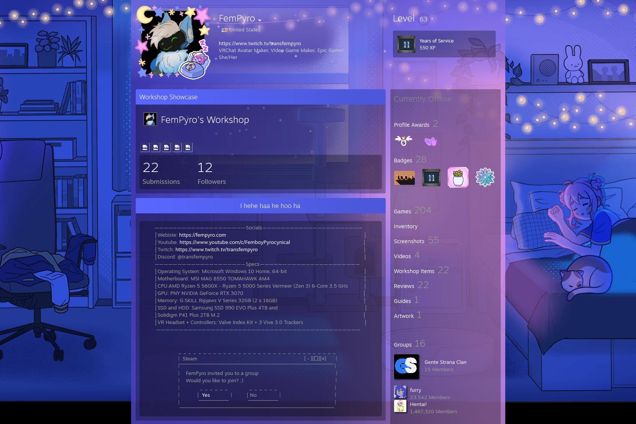The height and width of the screenshot is (424, 636).
Task: Click the Workshop Showcase header
Action: (261, 97)
